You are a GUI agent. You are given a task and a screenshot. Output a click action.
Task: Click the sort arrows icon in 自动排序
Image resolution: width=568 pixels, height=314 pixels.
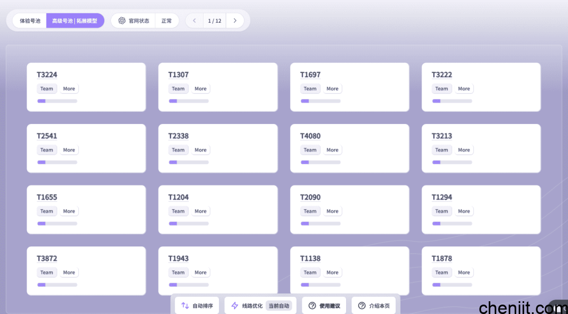click(185, 306)
